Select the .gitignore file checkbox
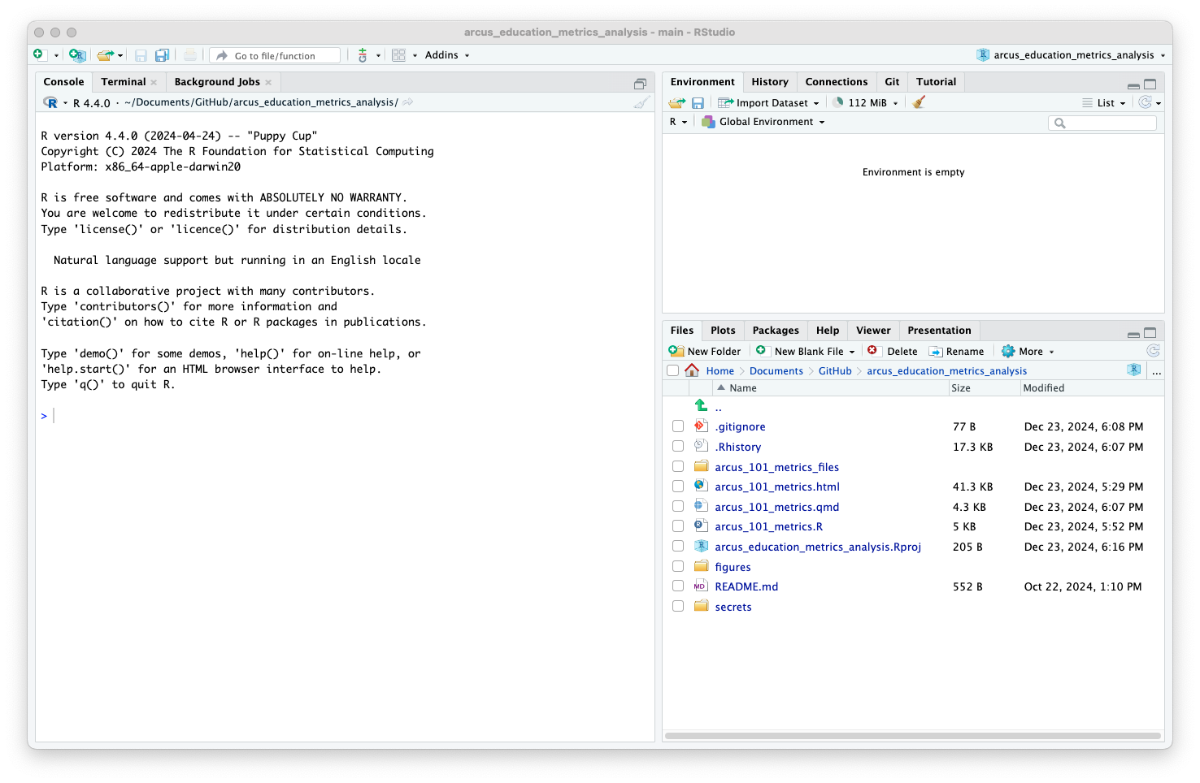The height and width of the screenshot is (783, 1200). (678, 426)
